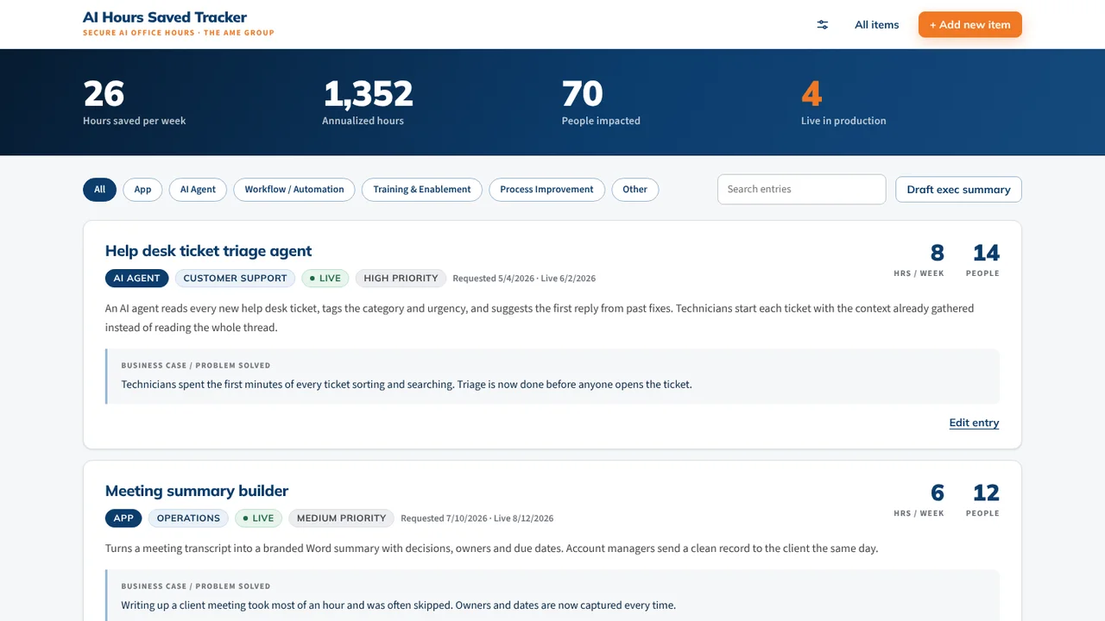Filter entries by App
This screenshot has width=1105, height=621.
tap(142, 190)
